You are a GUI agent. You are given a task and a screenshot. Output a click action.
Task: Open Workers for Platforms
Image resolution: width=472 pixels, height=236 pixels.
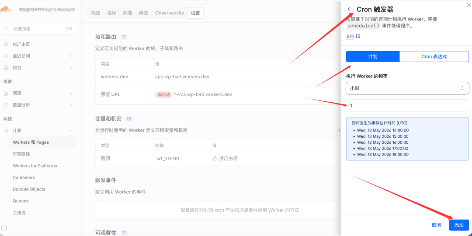(35, 166)
